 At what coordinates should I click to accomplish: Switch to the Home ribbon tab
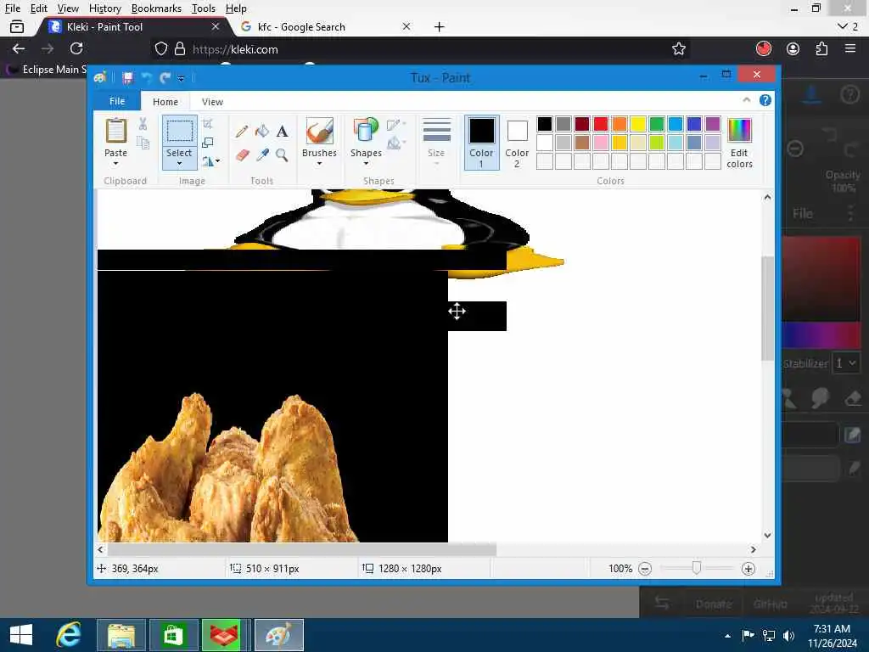pos(165,102)
